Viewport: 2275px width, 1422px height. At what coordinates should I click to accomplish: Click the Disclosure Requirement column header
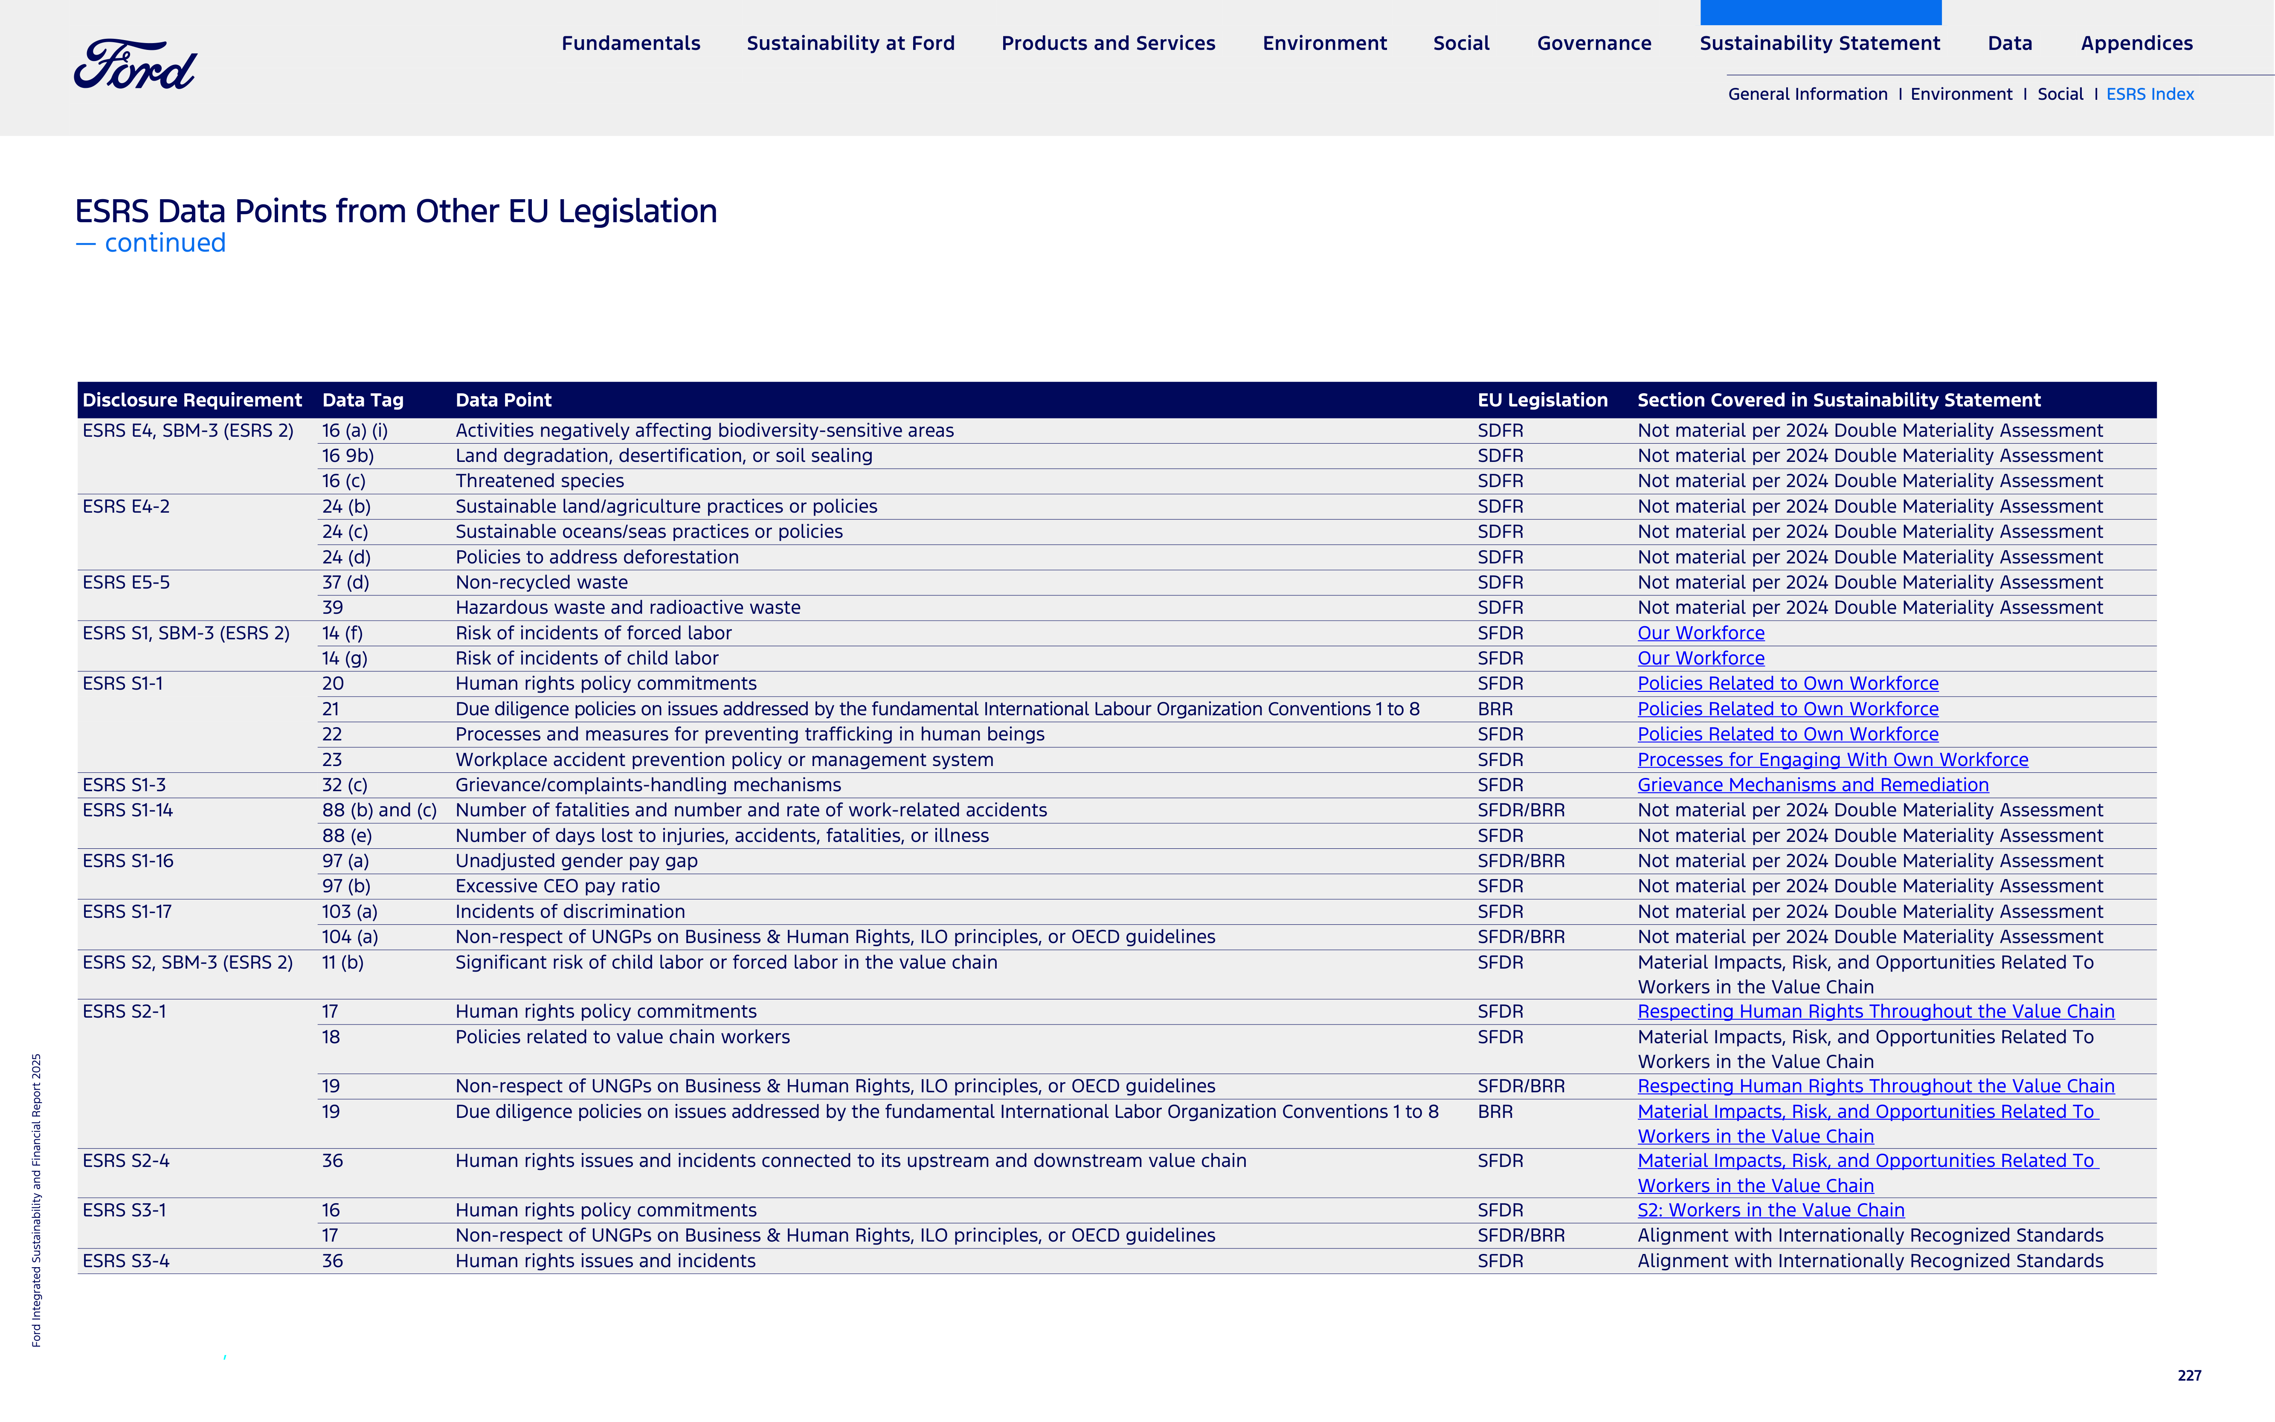click(192, 400)
